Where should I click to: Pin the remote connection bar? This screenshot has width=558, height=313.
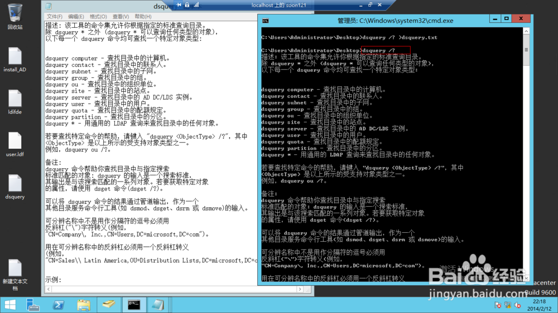[x=179, y=5]
